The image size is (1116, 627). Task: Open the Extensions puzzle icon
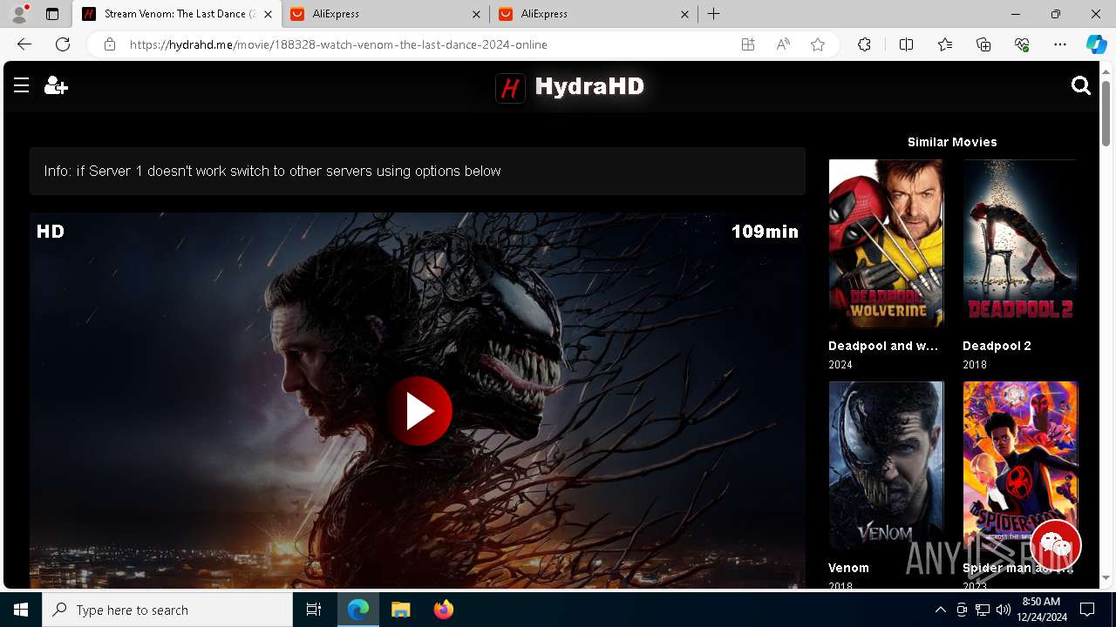click(x=864, y=44)
